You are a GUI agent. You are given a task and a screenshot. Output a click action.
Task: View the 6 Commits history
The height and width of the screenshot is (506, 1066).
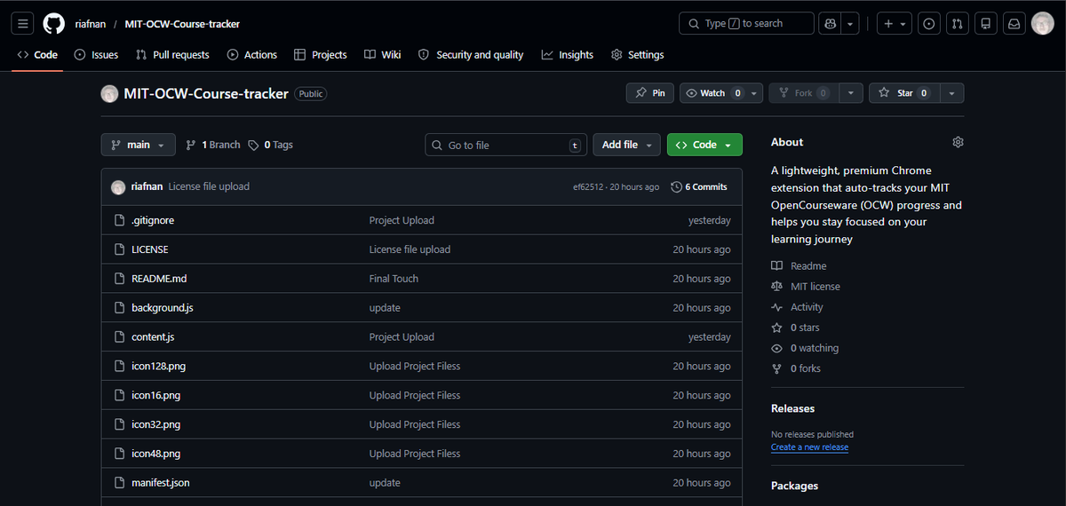tap(699, 187)
